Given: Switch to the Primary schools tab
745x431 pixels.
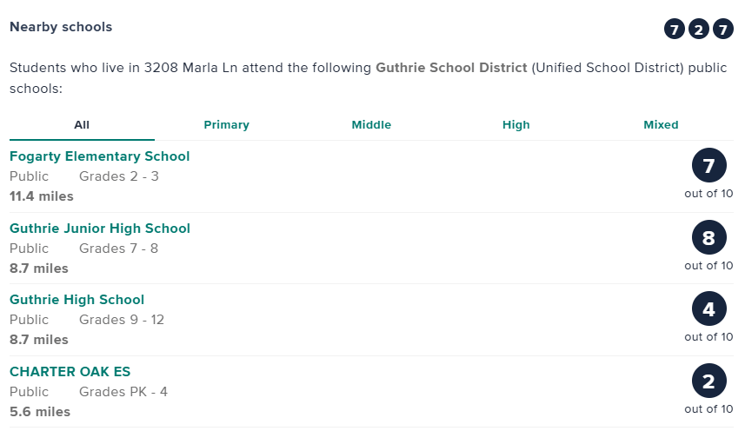Looking at the screenshot, I should coord(227,125).
